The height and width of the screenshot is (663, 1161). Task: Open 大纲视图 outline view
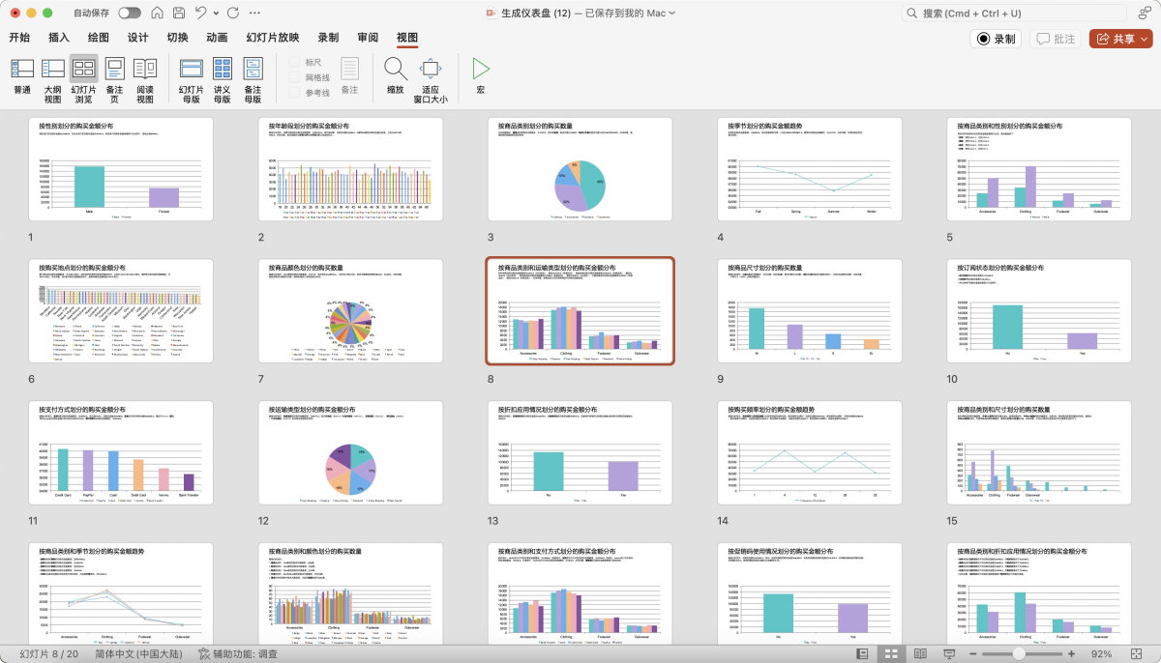click(52, 77)
